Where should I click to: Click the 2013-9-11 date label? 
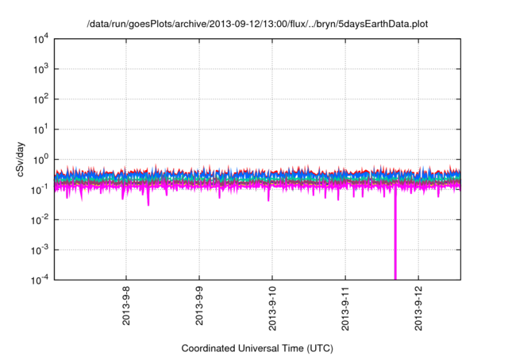point(345,308)
